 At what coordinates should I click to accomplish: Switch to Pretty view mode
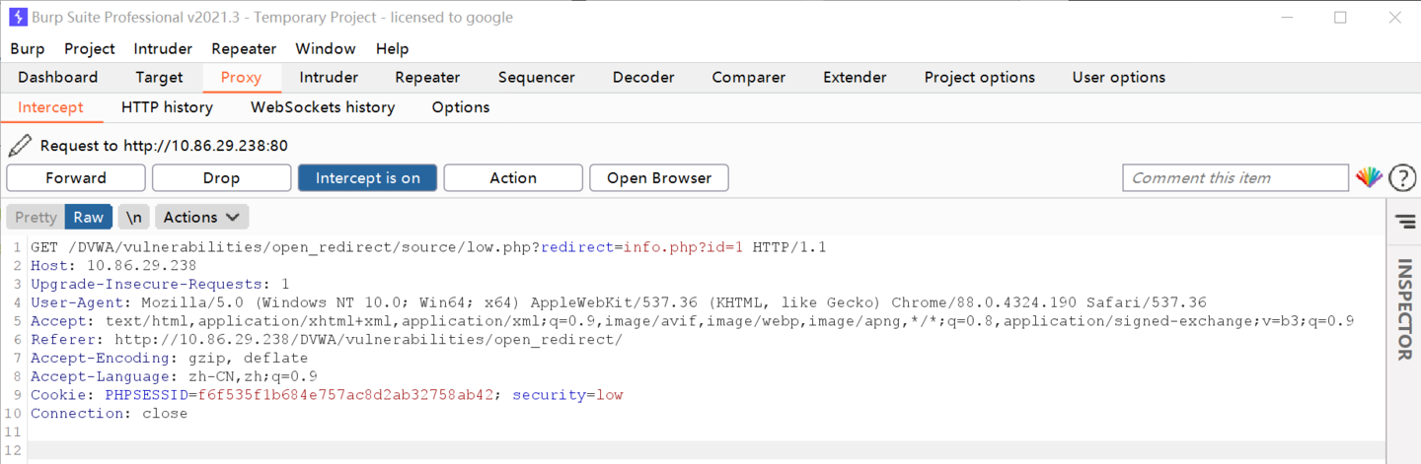tap(36, 217)
